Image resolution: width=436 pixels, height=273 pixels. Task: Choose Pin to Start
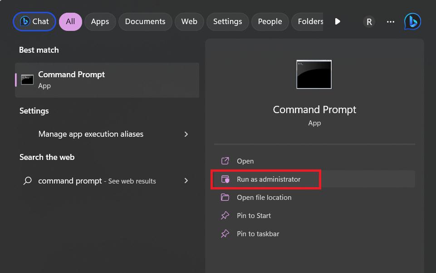pyautogui.click(x=314, y=216)
